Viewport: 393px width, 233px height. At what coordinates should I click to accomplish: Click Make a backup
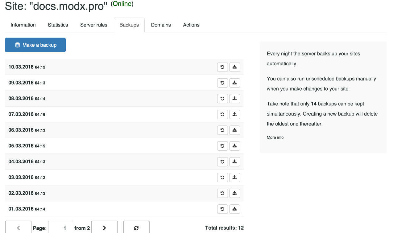click(x=35, y=45)
